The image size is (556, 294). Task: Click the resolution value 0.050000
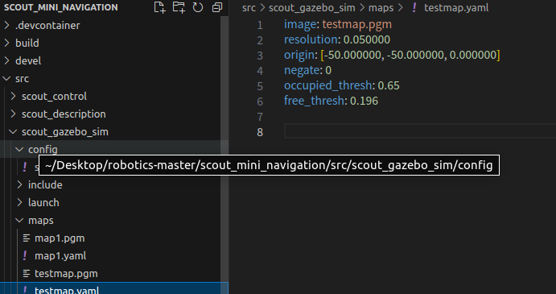pos(367,39)
